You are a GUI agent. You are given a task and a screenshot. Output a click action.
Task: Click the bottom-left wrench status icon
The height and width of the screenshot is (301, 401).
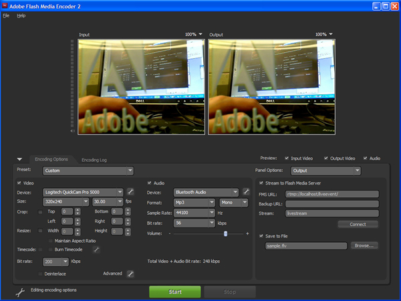20,292
